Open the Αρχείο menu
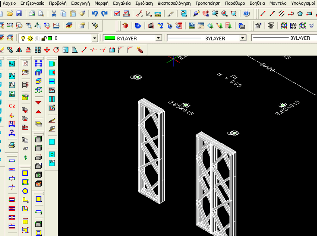Viewport: 317px width, 236px height. point(9,3)
